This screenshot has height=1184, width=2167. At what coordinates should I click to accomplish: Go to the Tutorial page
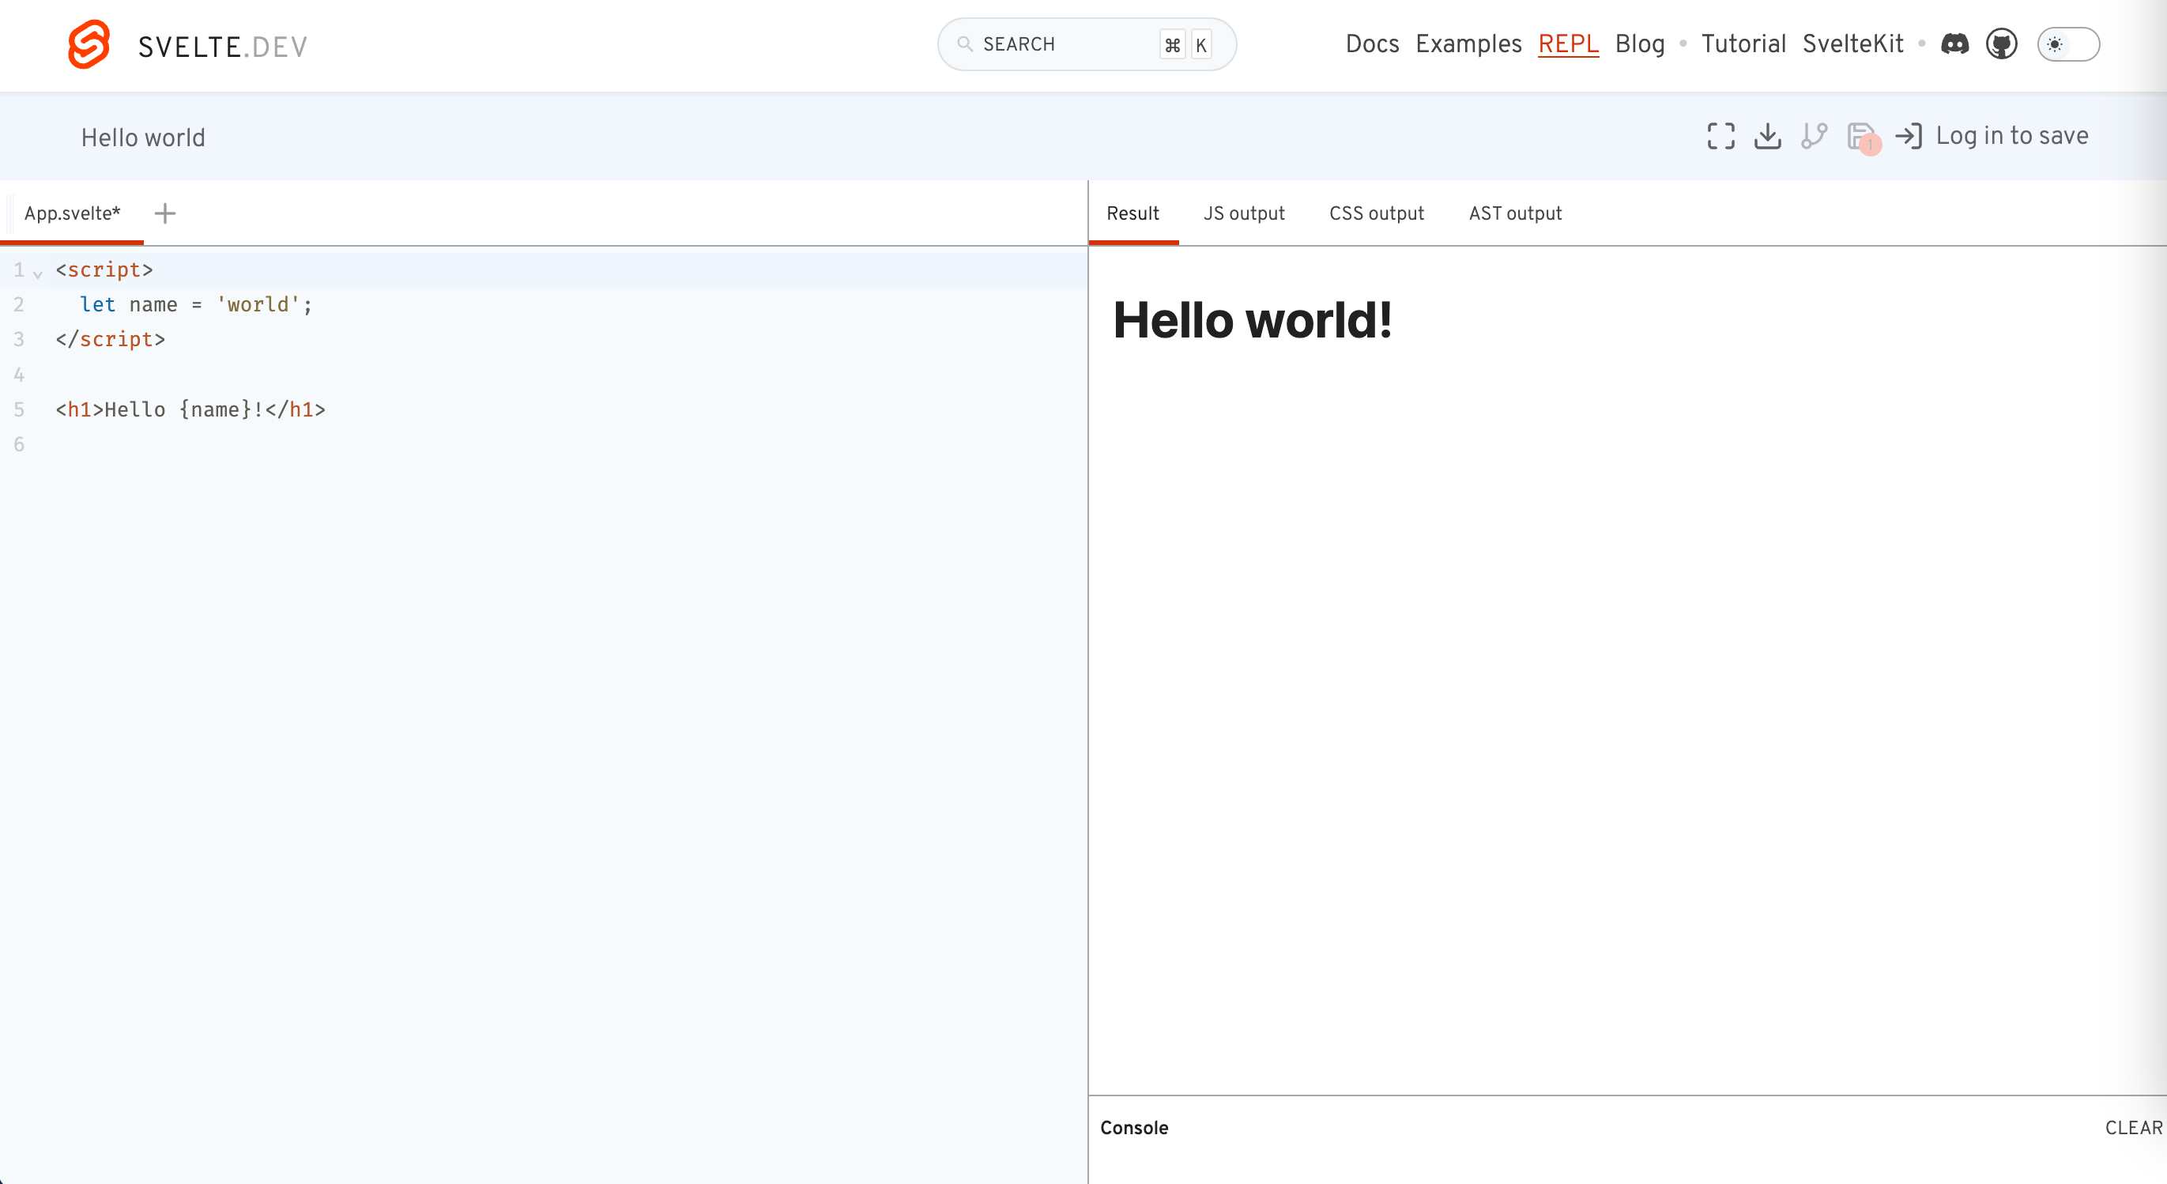1743,44
